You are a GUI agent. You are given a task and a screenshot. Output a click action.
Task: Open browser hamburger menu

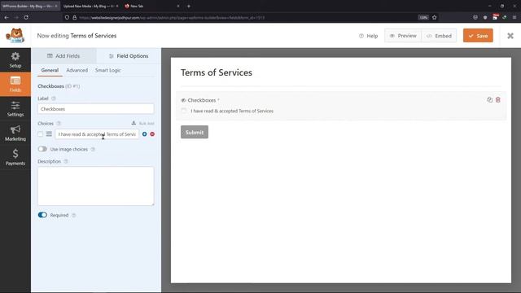pyautogui.click(x=514, y=17)
